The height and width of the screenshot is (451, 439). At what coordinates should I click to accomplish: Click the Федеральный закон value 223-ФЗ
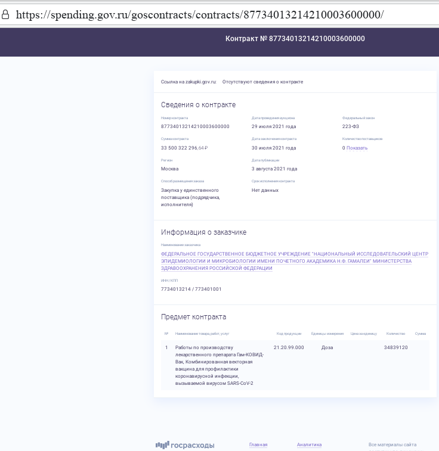coord(351,126)
